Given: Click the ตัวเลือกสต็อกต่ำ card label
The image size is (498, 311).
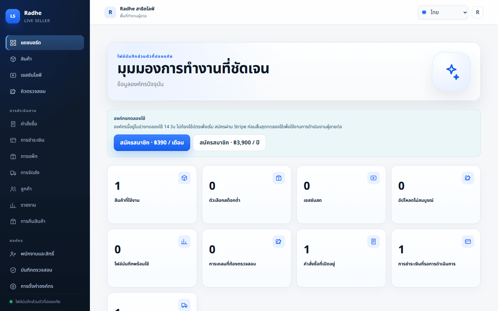Looking at the screenshot, I should (224, 200).
